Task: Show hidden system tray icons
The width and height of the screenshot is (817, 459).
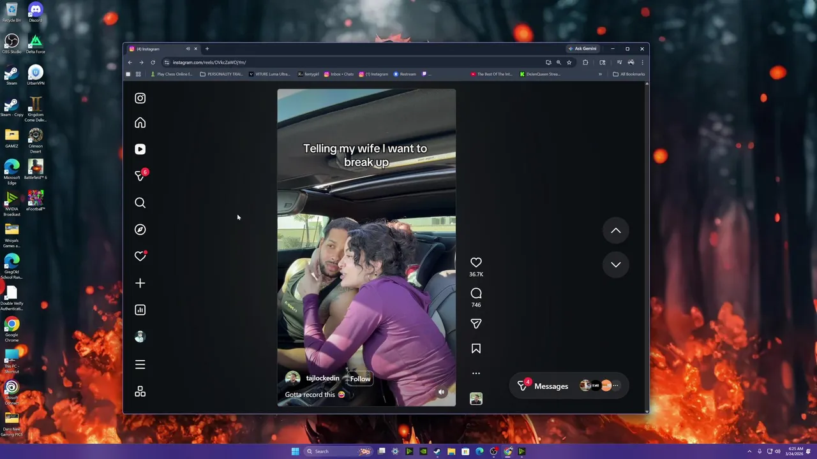Action: [x=749, y=451]
